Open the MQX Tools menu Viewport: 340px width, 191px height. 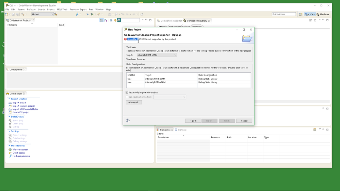coord(62,10)
